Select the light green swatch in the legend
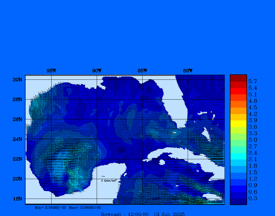275x216 pixels. [x=238, y=137]
